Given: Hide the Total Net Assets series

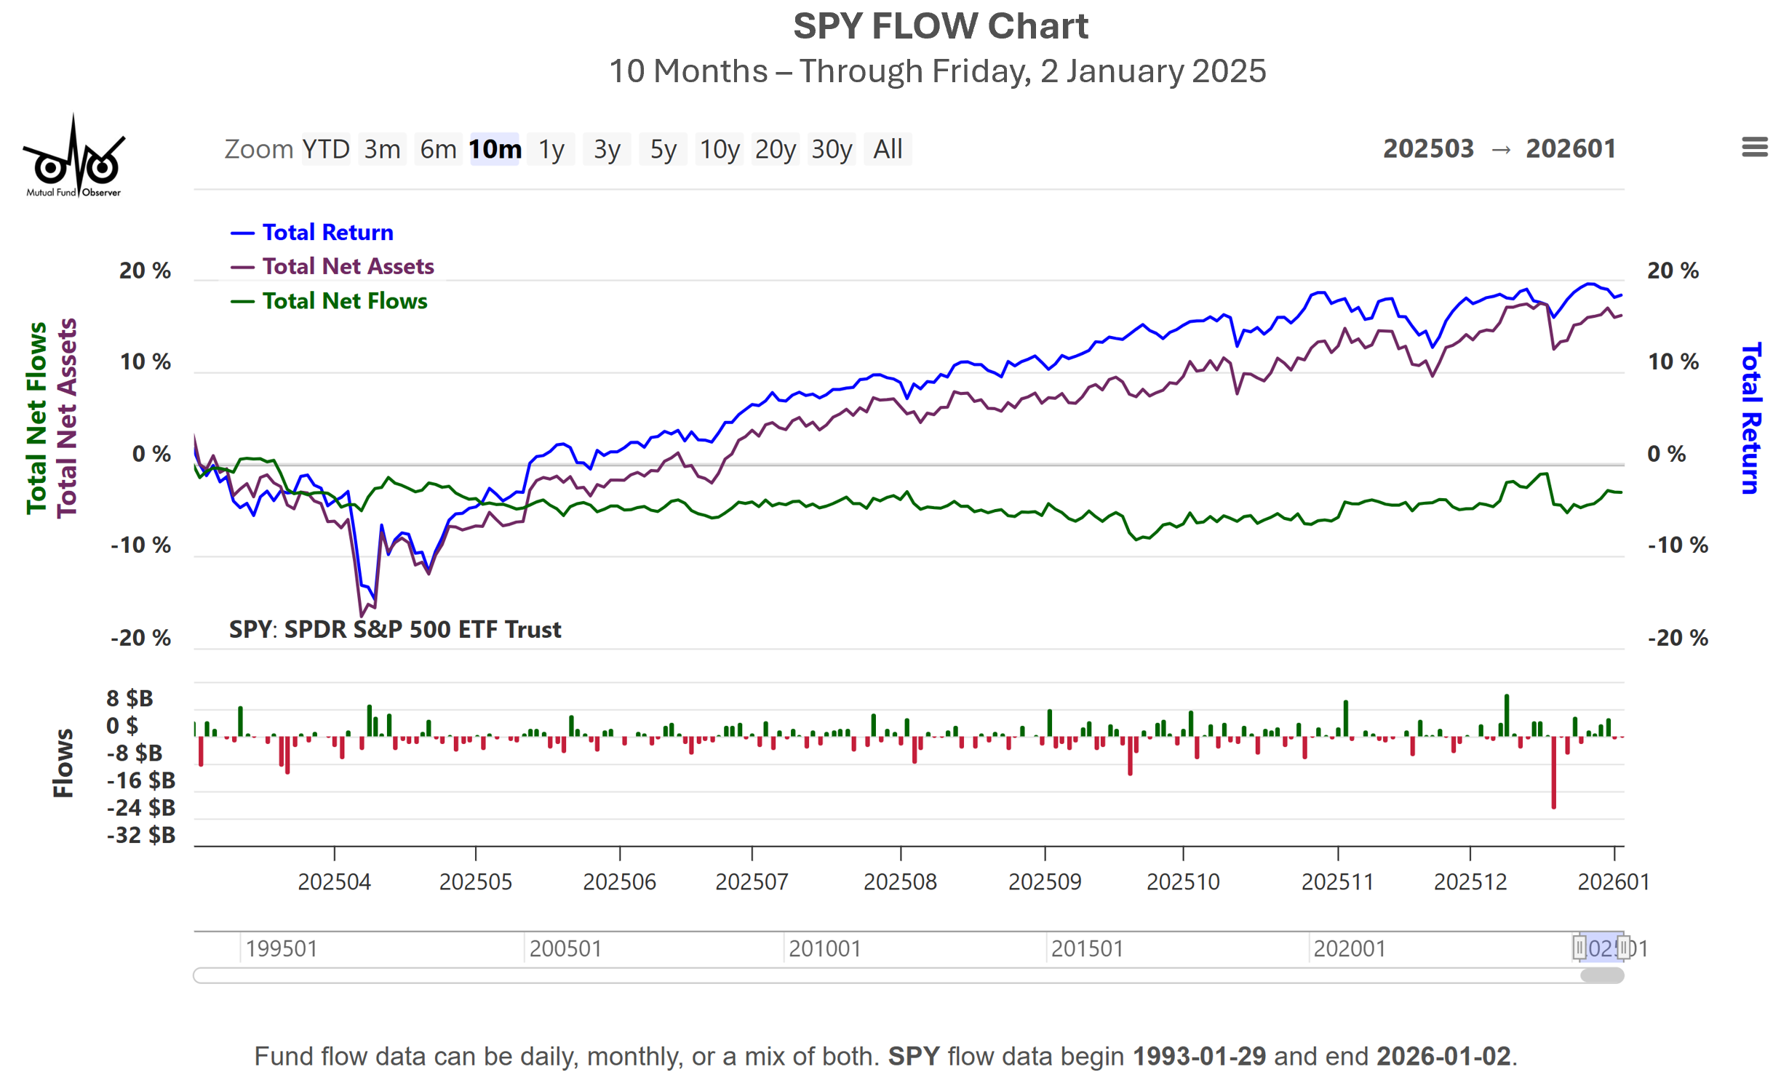Looking at the screenshot, I should tap(347, 266).
